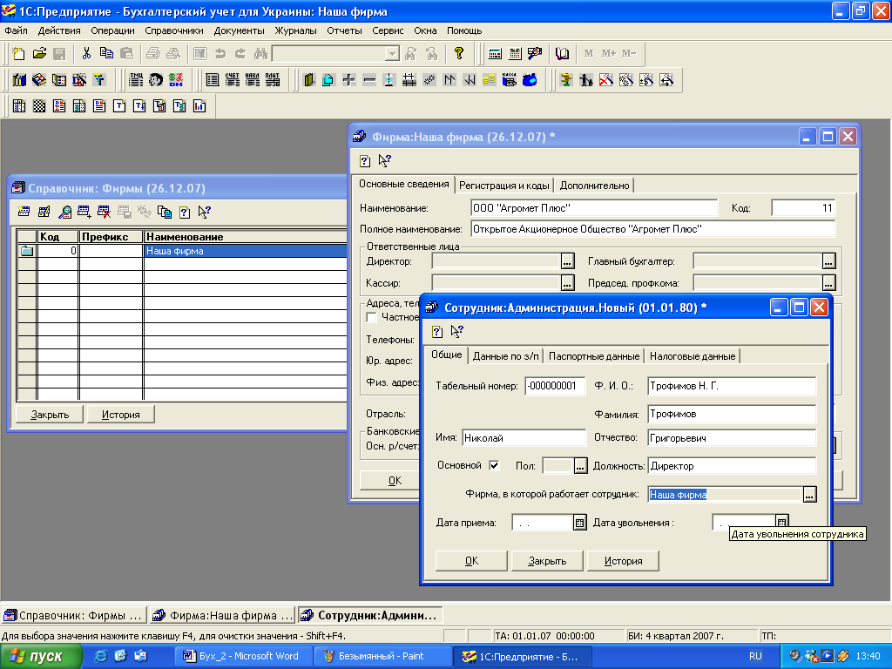This screenshot has width=892, height=669.
Task: Click История in the Справочник: Фирмы window
Action: click(x=120, y=415)
